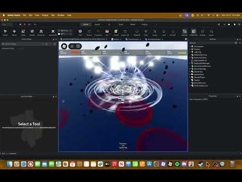This screenshot has height=182, width=242.
Task: Launch Finder from the dock
Action: 10,164
